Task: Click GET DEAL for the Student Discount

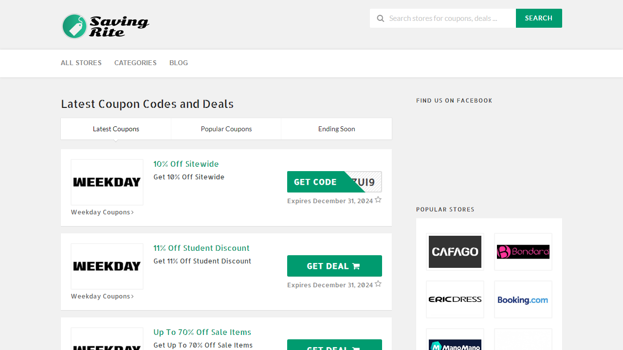Action: tap(334, 266)
